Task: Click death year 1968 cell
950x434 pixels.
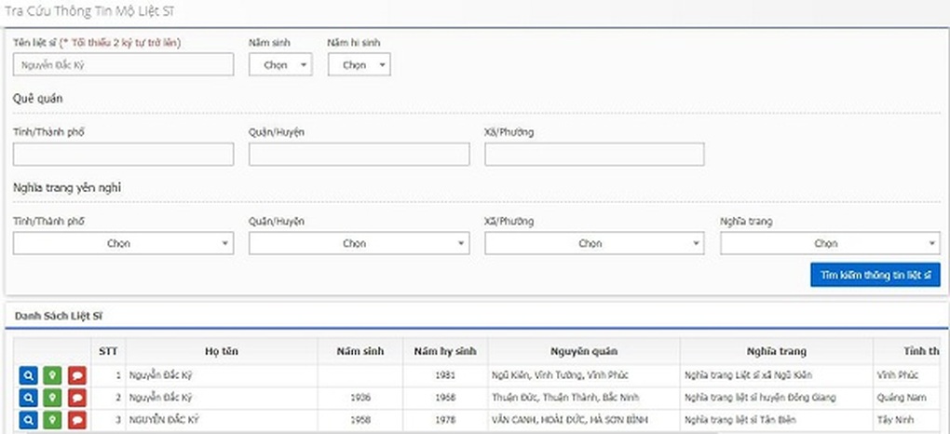Action: pyautogui.click(x=445, y=398)
